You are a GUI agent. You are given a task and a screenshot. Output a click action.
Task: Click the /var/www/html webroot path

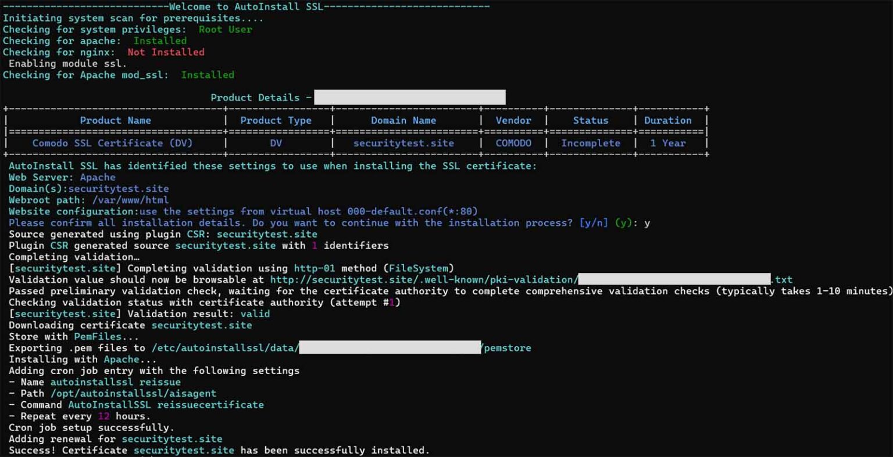click(130, 200)
